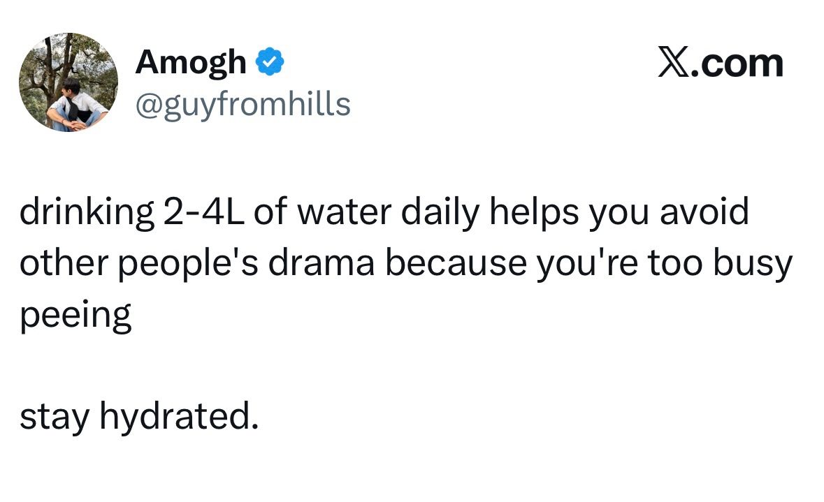Click the phrase "other people's drama"

point(197,264)
